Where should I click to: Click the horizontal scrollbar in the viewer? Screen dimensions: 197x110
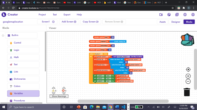tap(123, 101)
